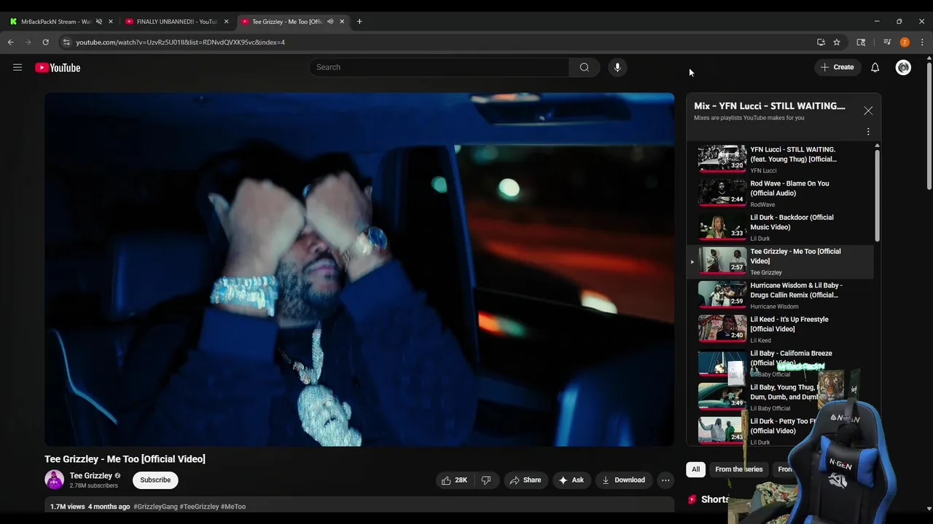Viewport: 933px width, 524px height.
Task: Mute the Tee Grizzley tab audio
Action: [330, 21]
